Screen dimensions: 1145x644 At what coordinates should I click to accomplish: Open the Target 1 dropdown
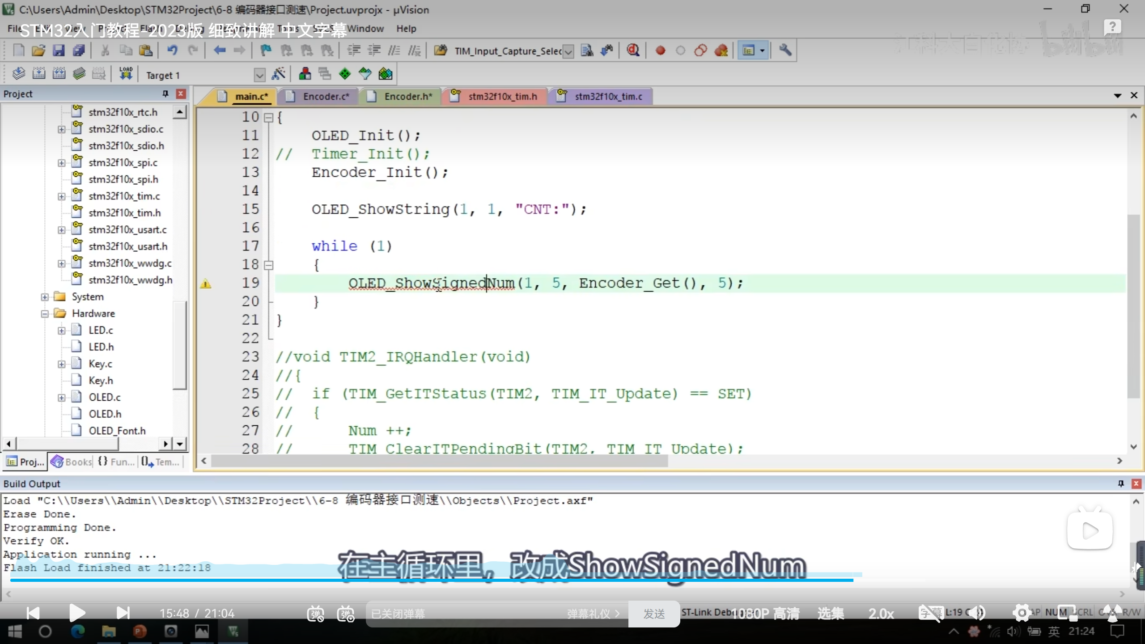[x=259, y=75]
